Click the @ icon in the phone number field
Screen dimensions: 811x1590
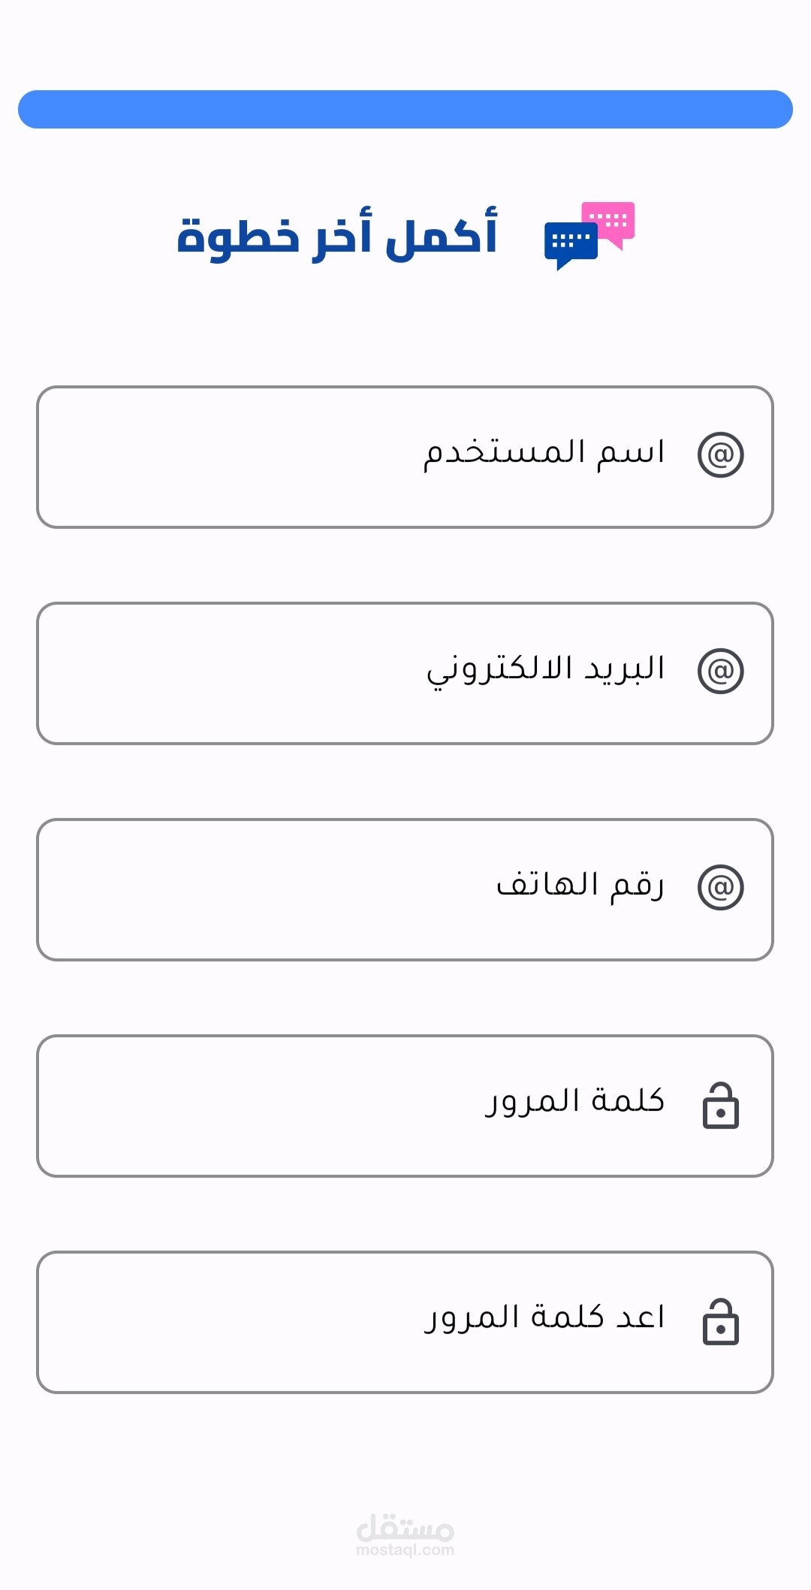point(720,887)
